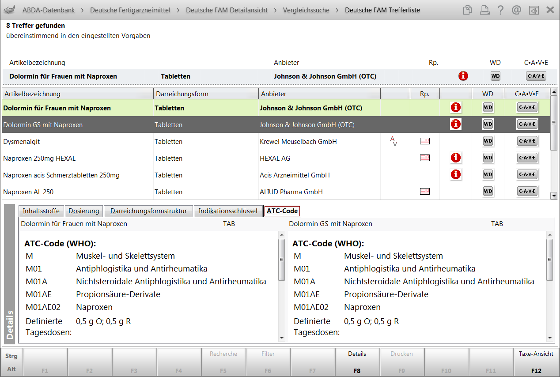
Task: Click the C•A•V•E icon for Naproxen 250mg HEXAL
Action: pyautogui.click(x=527, y=158)
